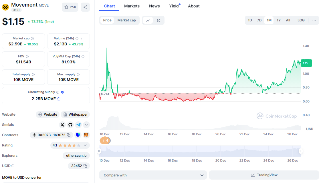
Task: Click the 2.25B MOVE circulating value
Action: [x=44, y=99]
